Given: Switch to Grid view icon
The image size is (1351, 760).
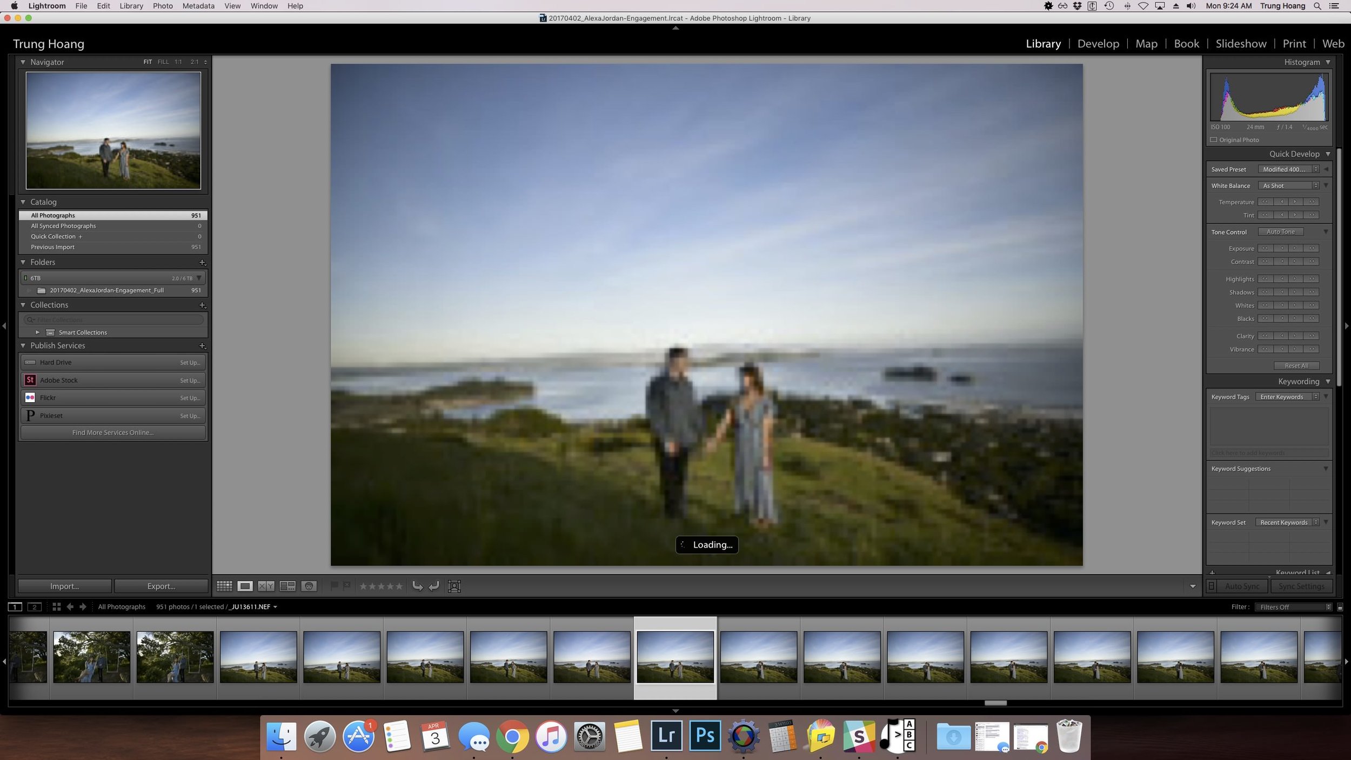Looking at the screenshot, I should (x=224, y=586).
